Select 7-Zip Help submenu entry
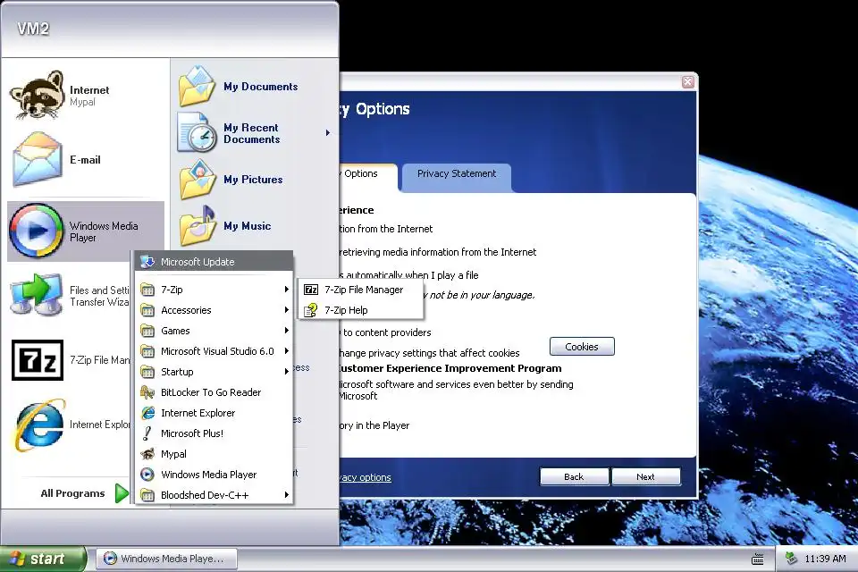Image resolution: width=858 pixels, height=572 pixels. [360, 310]
